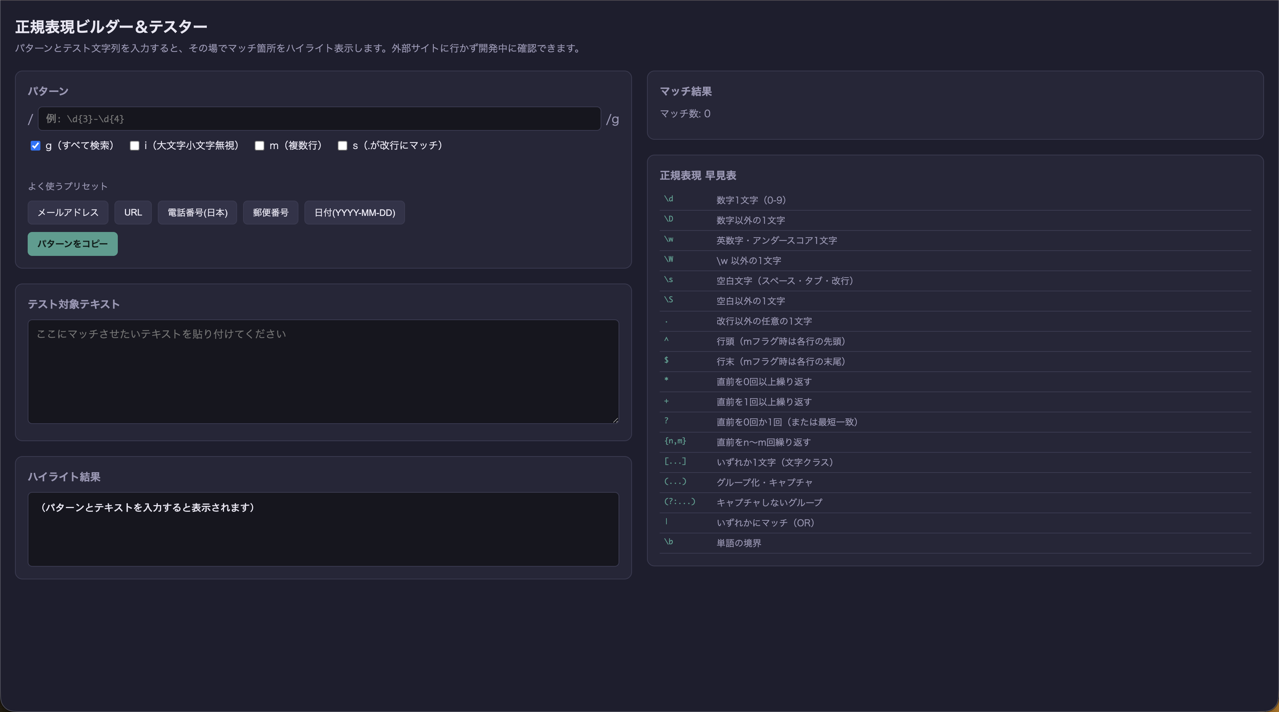Click the 正規表現ビルダー＆テスター page title
Viewport: 1279px width, 712px height.
point(111,27)
